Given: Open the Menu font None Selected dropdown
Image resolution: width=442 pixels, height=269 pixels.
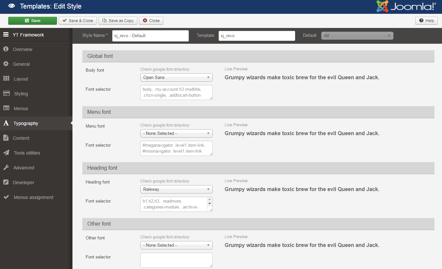Looking at the screenshot, I should (x=177, y=134).
